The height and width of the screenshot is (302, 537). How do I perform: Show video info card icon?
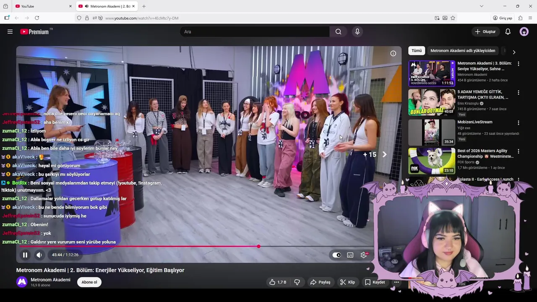[393, 53]
